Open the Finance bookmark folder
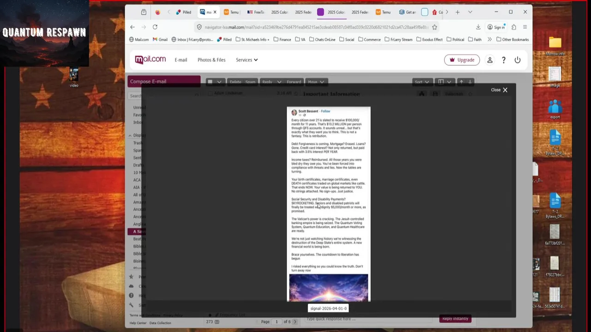The image size is (591, 332). tap(282, 40)
